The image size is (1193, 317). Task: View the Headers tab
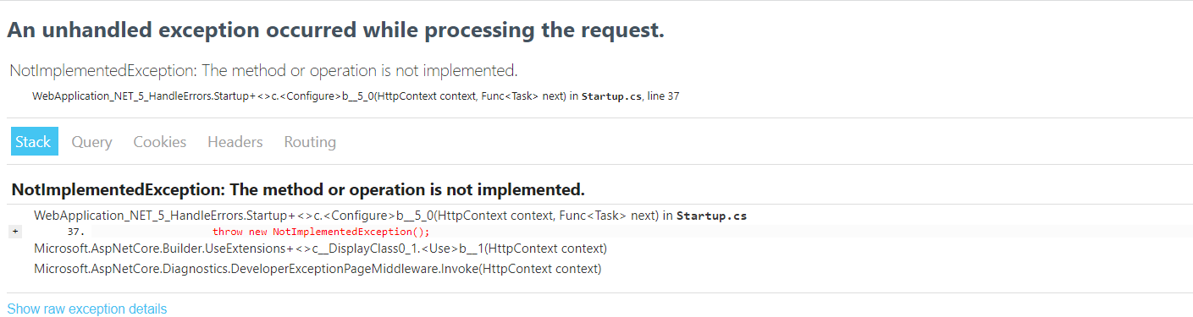click(235, 142)
